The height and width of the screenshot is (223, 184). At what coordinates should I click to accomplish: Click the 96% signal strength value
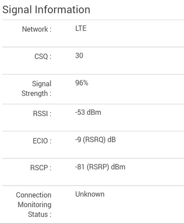[82, 83]
